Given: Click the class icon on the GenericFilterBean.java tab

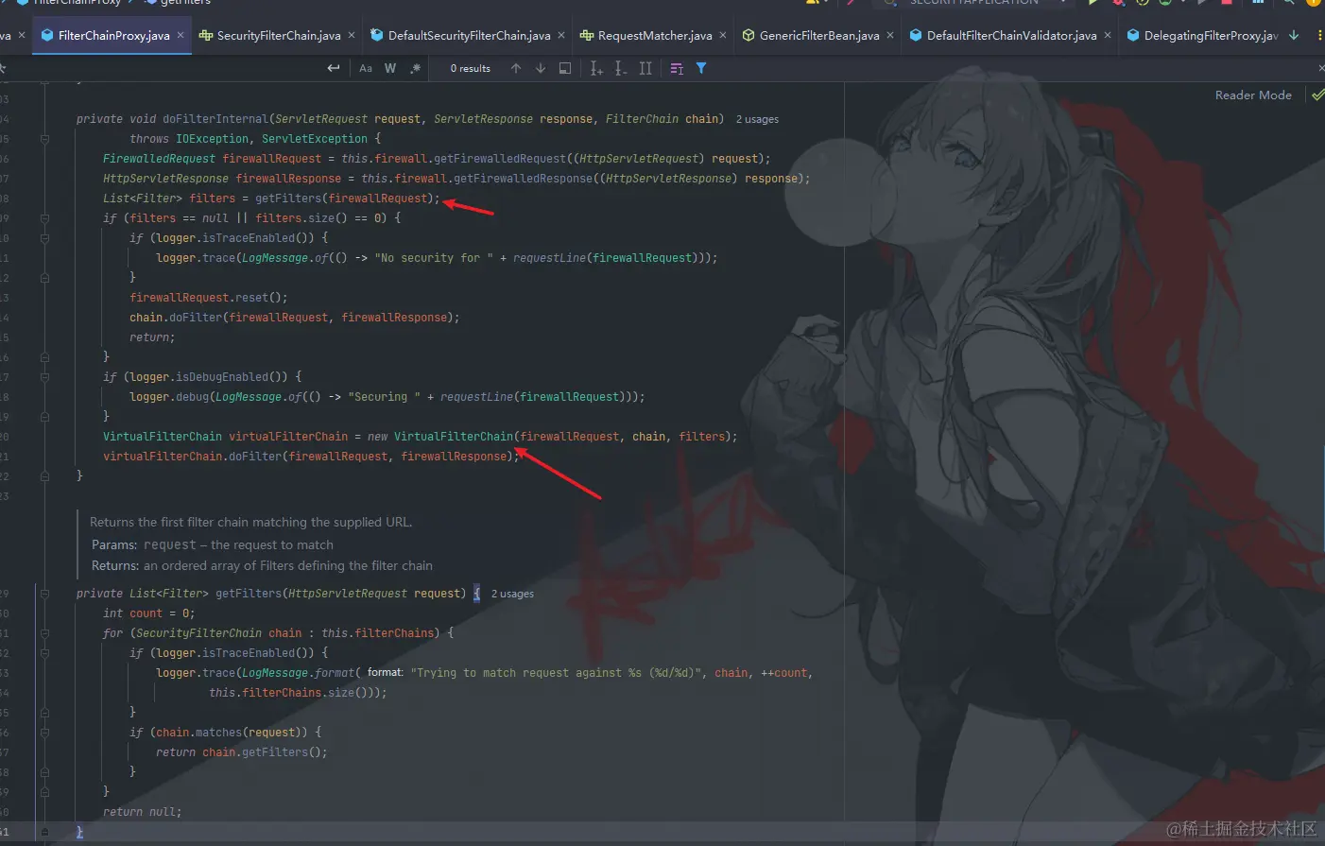Looking at the screenshot, I should click(749, 36).
